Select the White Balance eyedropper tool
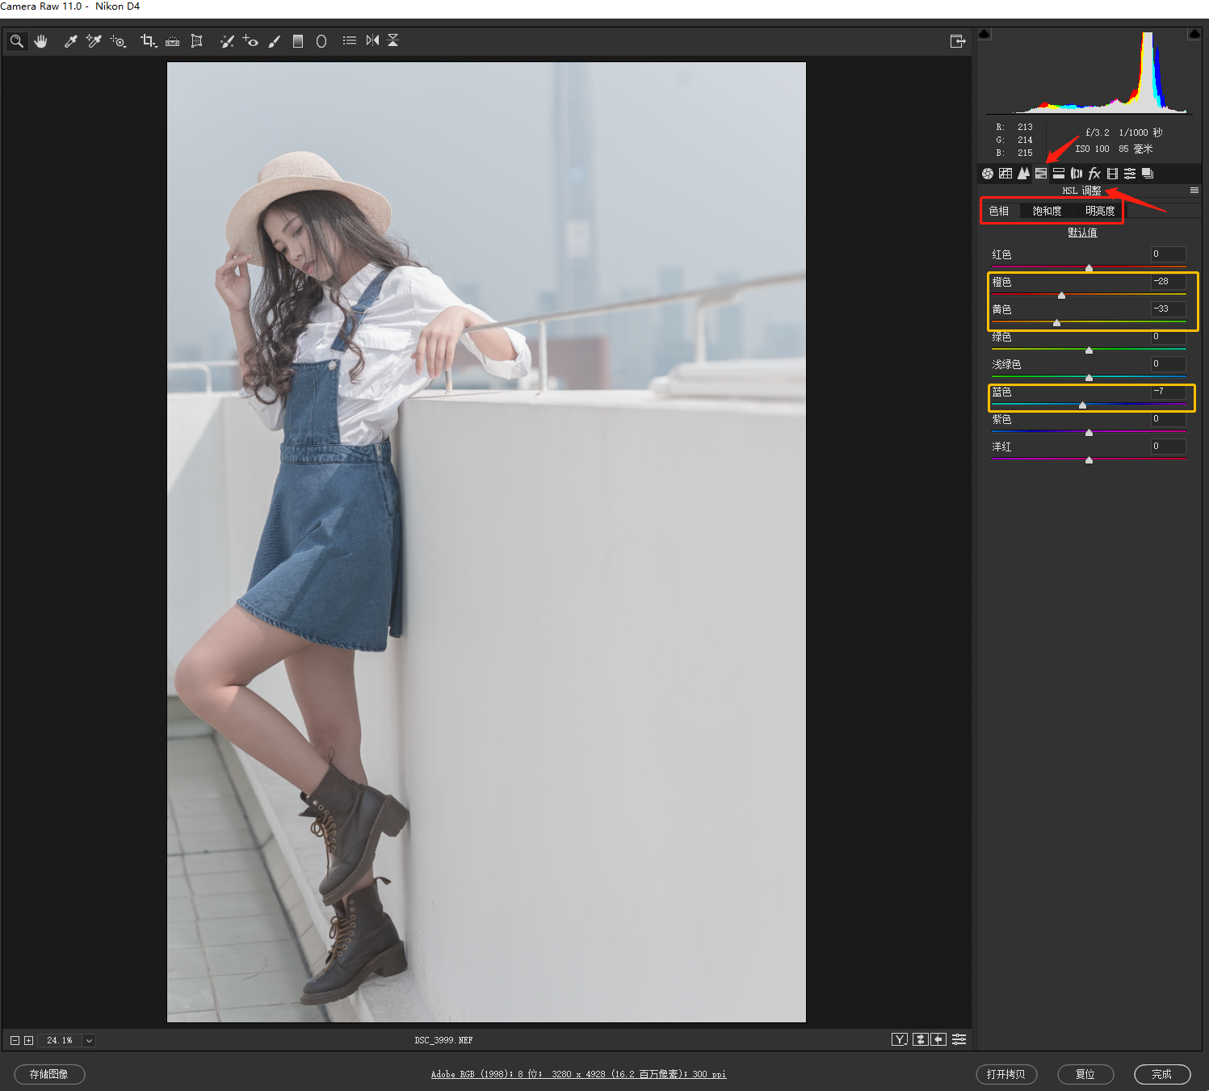The image size is (1209, 1091). click(70, 41)
